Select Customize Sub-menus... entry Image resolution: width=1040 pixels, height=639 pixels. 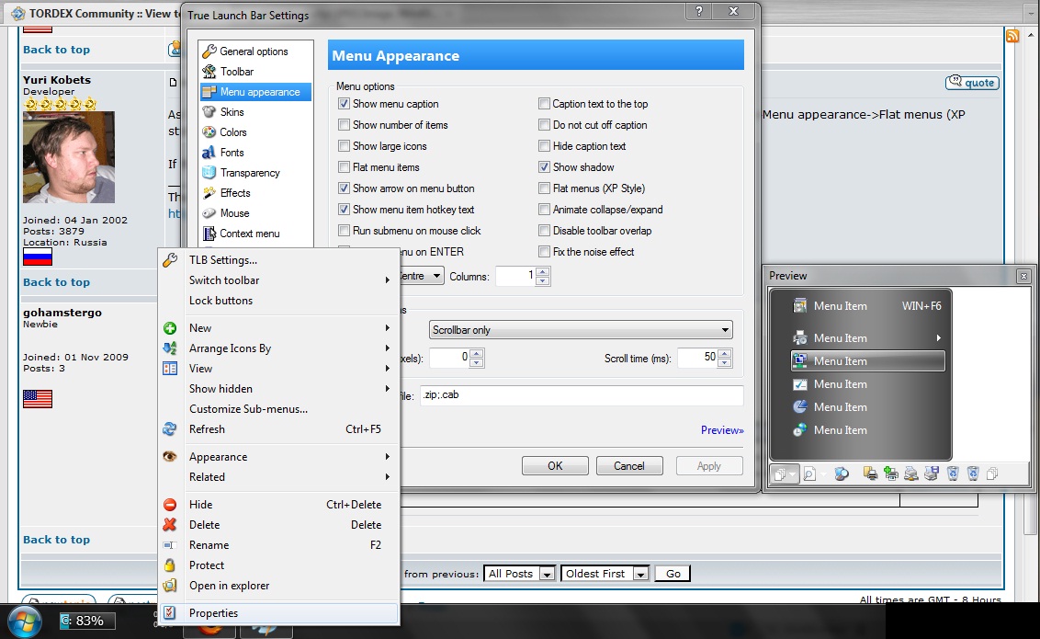tap(278, 409)
